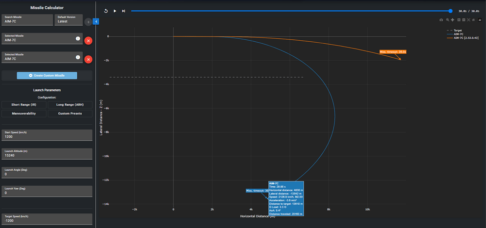
Task: Select the Zoom magnifier tool in plot toolbar
Action: point(448,20)
